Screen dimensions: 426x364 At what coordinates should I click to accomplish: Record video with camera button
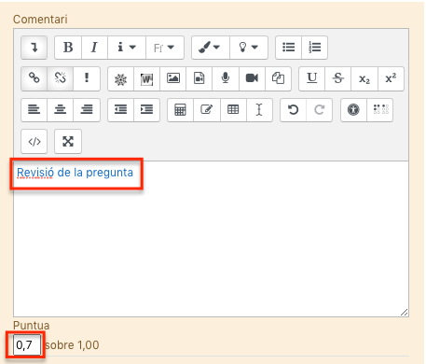252,78
